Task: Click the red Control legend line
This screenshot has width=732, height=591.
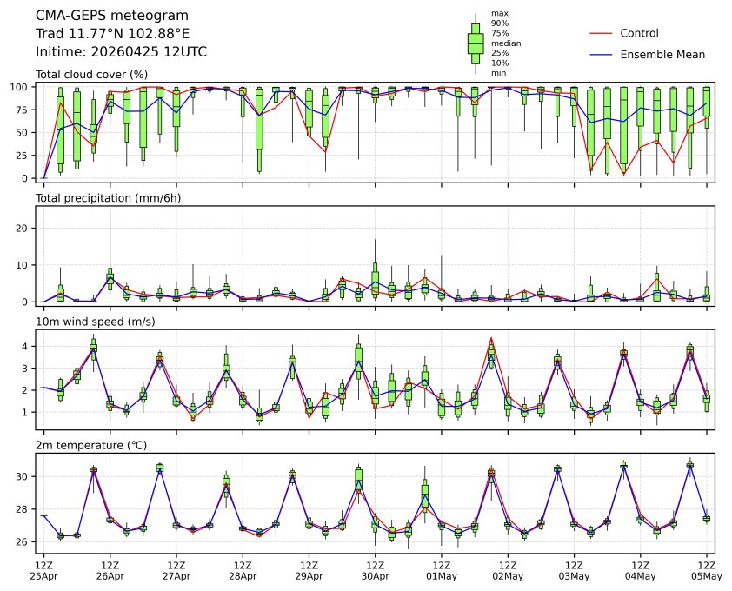Action: 602,33
